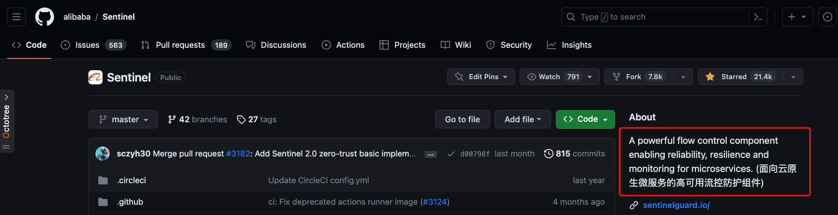Image resolution: width=838 pixels, height=215 pixels.
Task: Open the hamburger navigation menu
Action: click(16, 17)
